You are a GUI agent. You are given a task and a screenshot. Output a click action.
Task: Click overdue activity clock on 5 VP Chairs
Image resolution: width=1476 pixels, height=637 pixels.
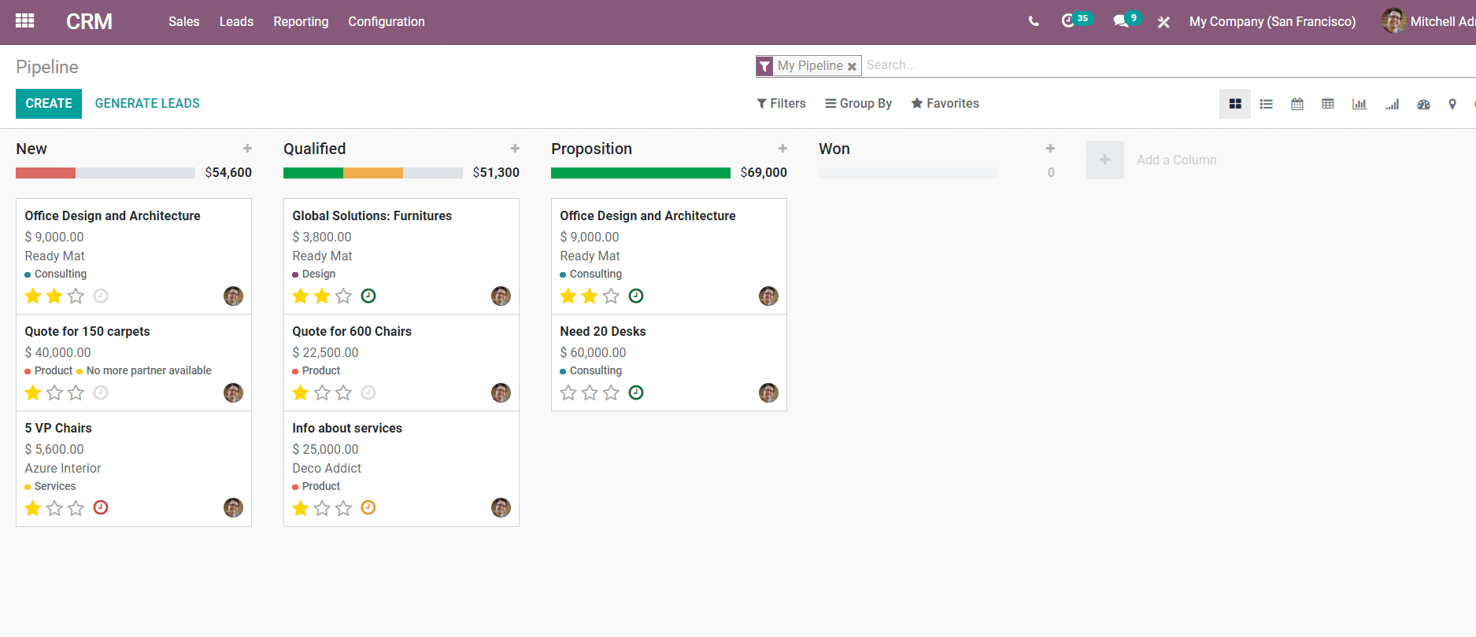(101, 507)
